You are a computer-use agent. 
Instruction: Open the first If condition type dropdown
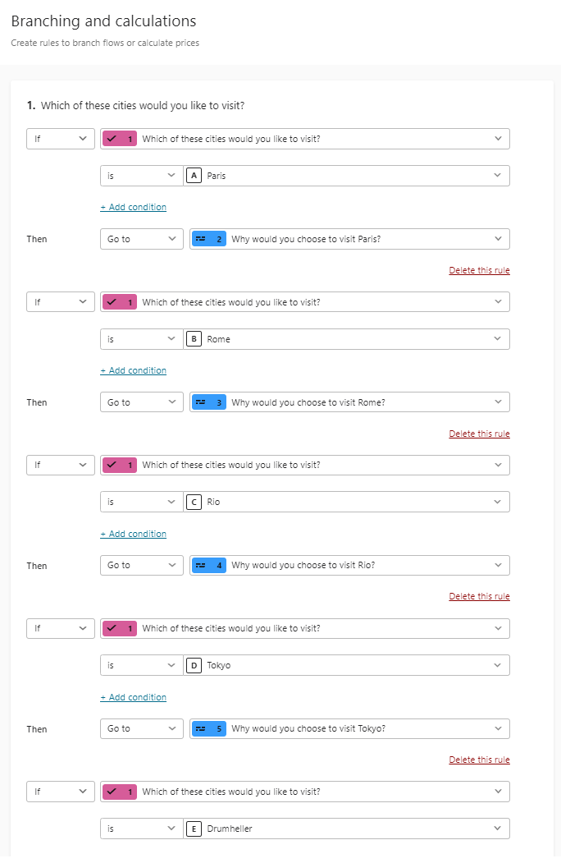coord(61,139)
